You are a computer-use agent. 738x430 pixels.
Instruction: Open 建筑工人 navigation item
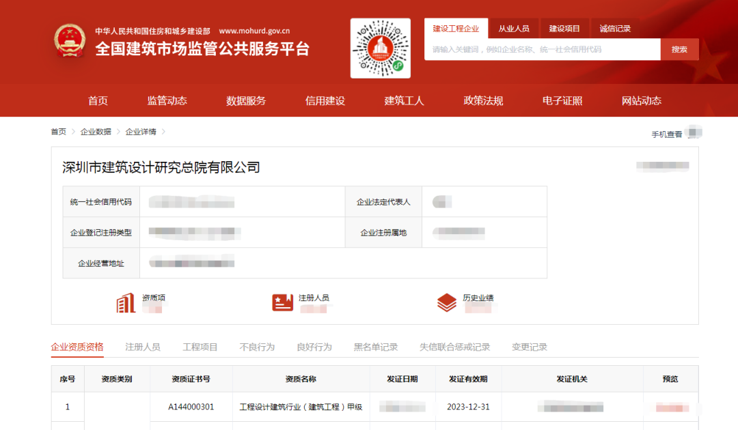pos(405,100)
